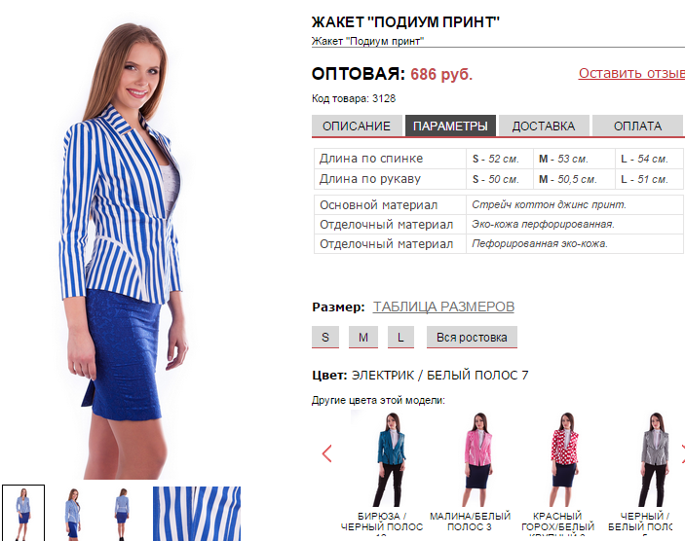Open the ТАБЛИЦА РАЗМЕРОВ link

(x=443, y=307)
